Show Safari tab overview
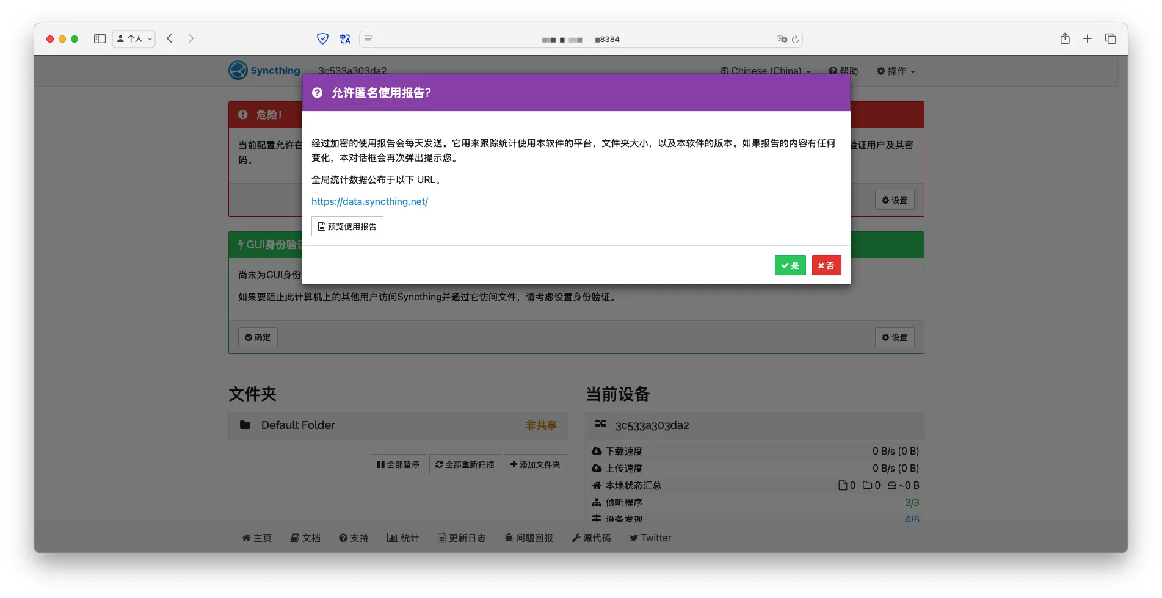This screenshot has height=598, width=1162. tap(1111, 38)
